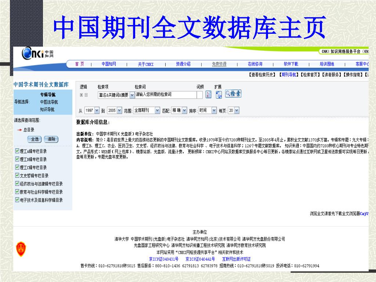Click the 首页 nav tab
Screen dimensions: 376x282
coord(80,64)
